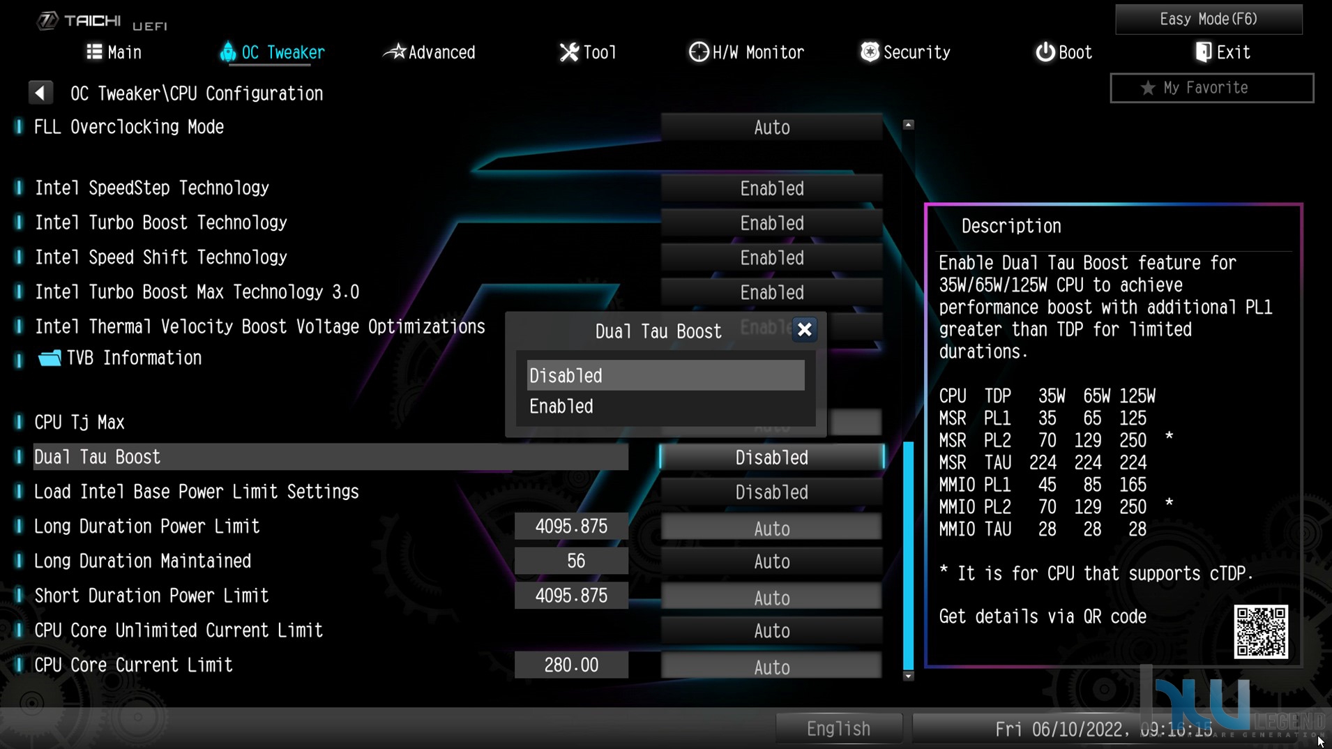Switch to the Security tab
Image resolution: width=1332 pixels, height=749 pixels.
(905, 52)
